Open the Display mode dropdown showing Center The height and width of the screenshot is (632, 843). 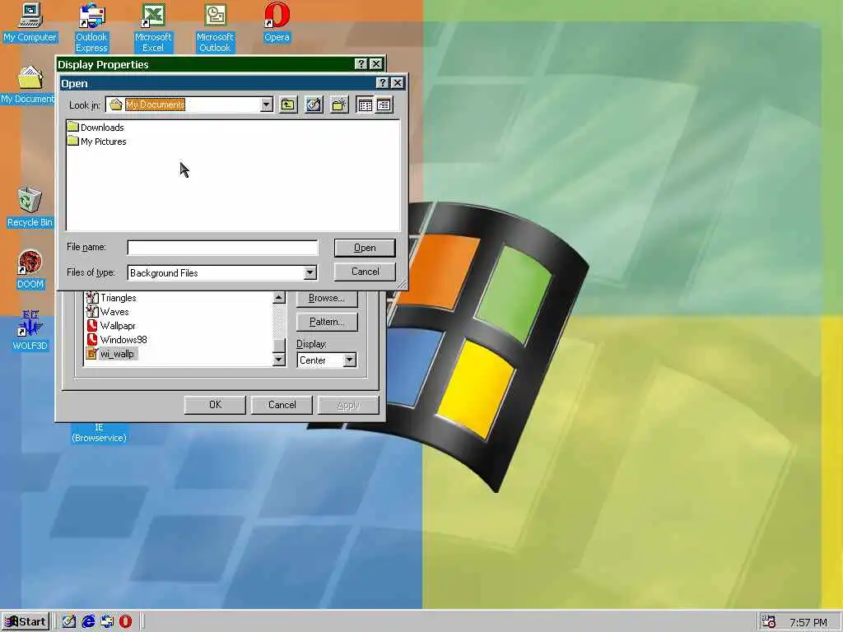click(349, 360)
